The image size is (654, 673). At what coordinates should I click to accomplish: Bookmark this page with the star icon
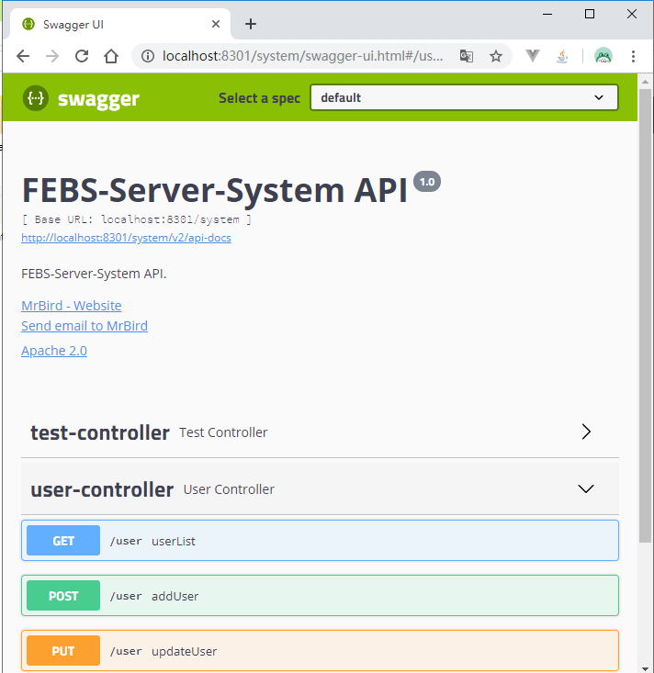pos(496,56)
